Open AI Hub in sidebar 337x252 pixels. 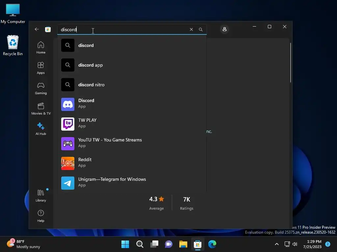pyautogui.click(x=40, y=129)
